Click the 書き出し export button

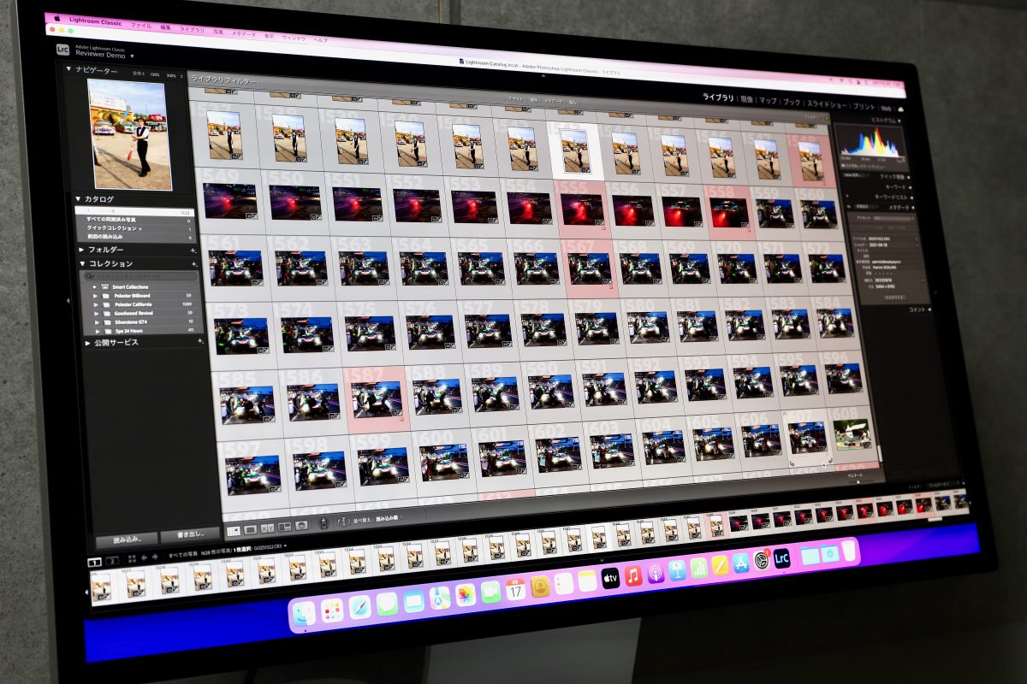[x=190, y=534]
